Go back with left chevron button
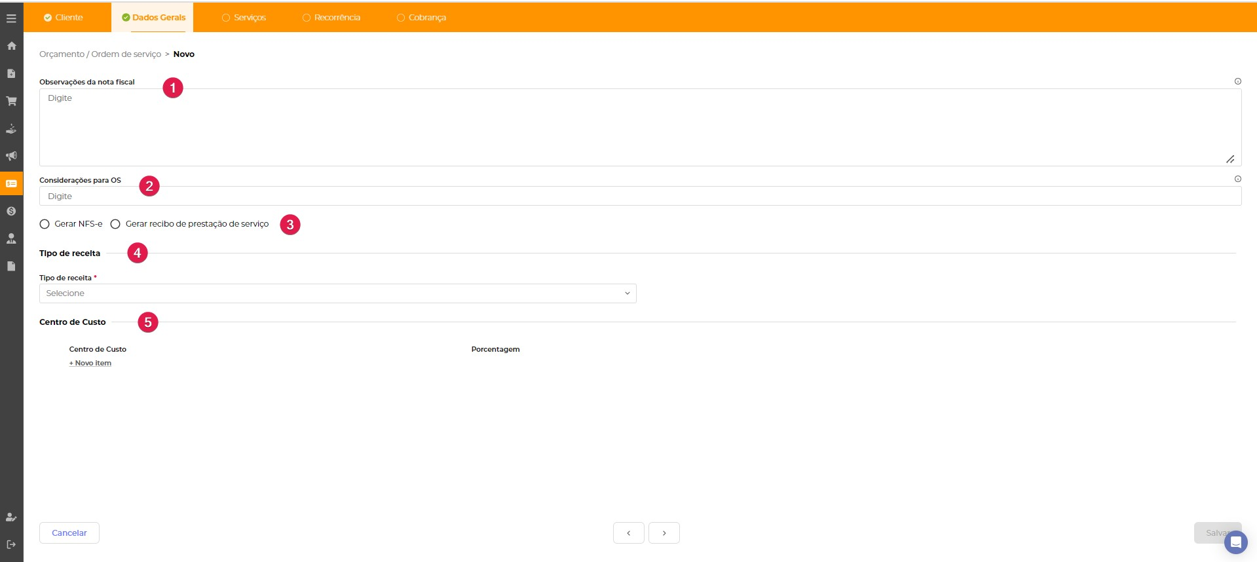The width and height of the screenshot is (1257, 562). click(628, 533)
